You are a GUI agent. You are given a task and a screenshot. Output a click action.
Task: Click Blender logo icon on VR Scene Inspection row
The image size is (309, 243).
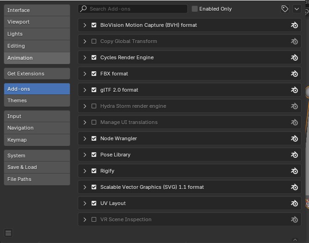(x=294, y=219)
